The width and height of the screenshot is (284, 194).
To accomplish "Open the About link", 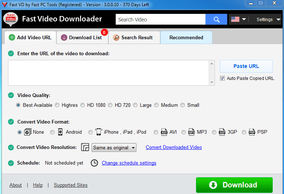I will pyautogui.click(x=16, y=185).
